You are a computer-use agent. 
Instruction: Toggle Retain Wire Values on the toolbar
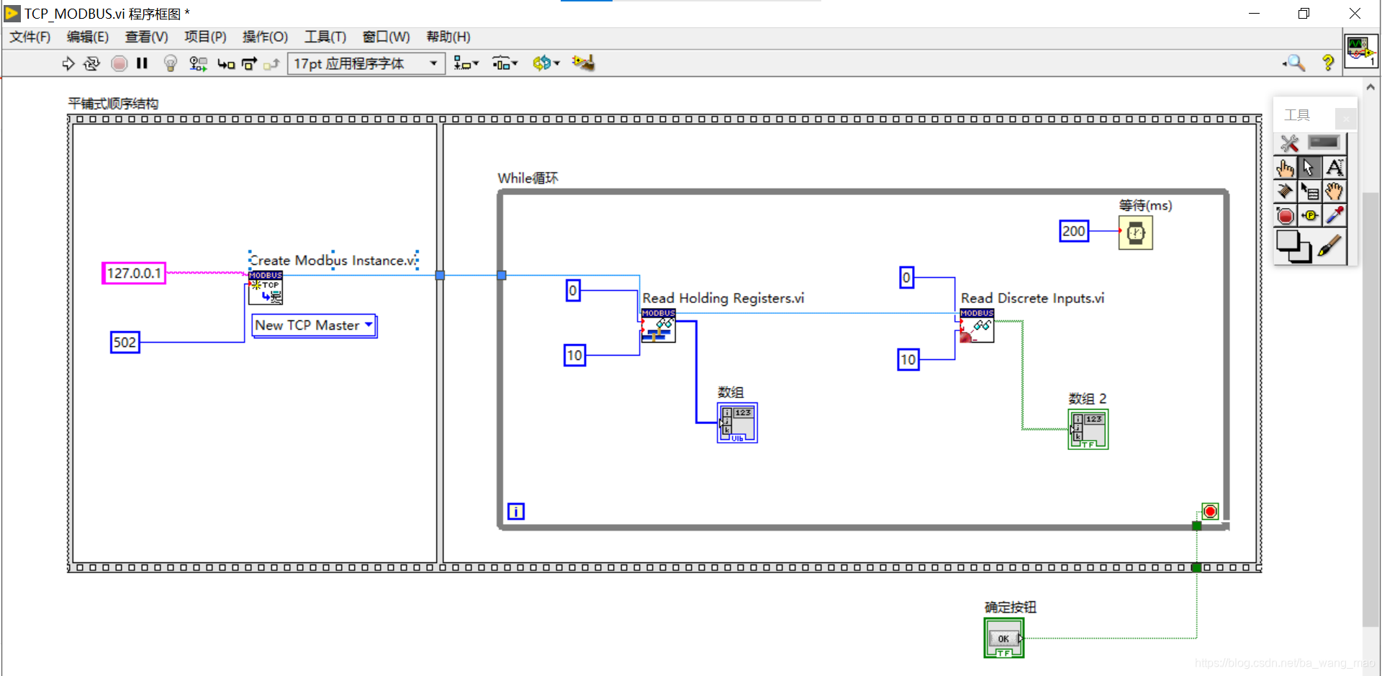pyautogui.click(x=198, y=63)
